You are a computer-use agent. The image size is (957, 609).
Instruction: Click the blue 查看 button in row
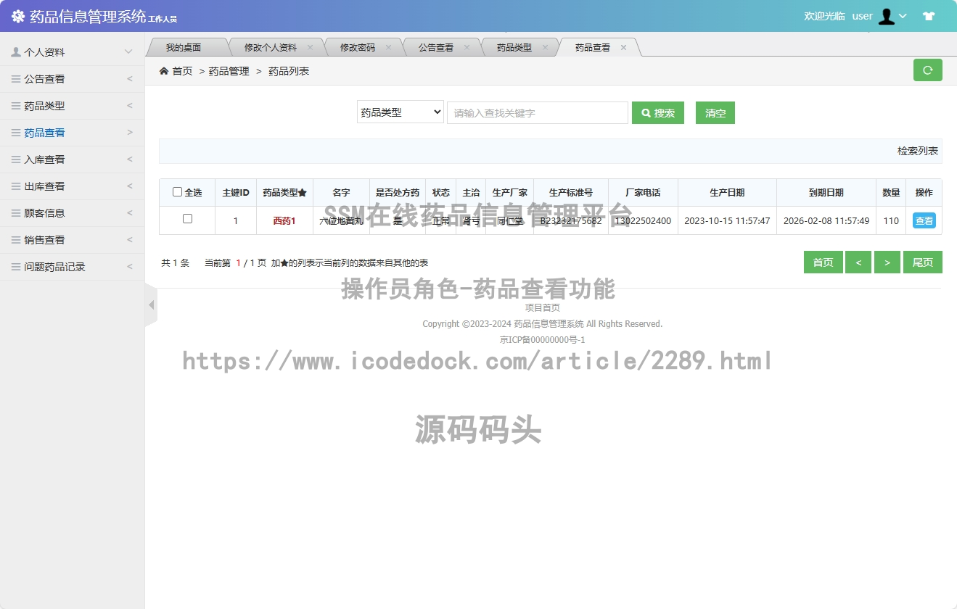point(924,220)
